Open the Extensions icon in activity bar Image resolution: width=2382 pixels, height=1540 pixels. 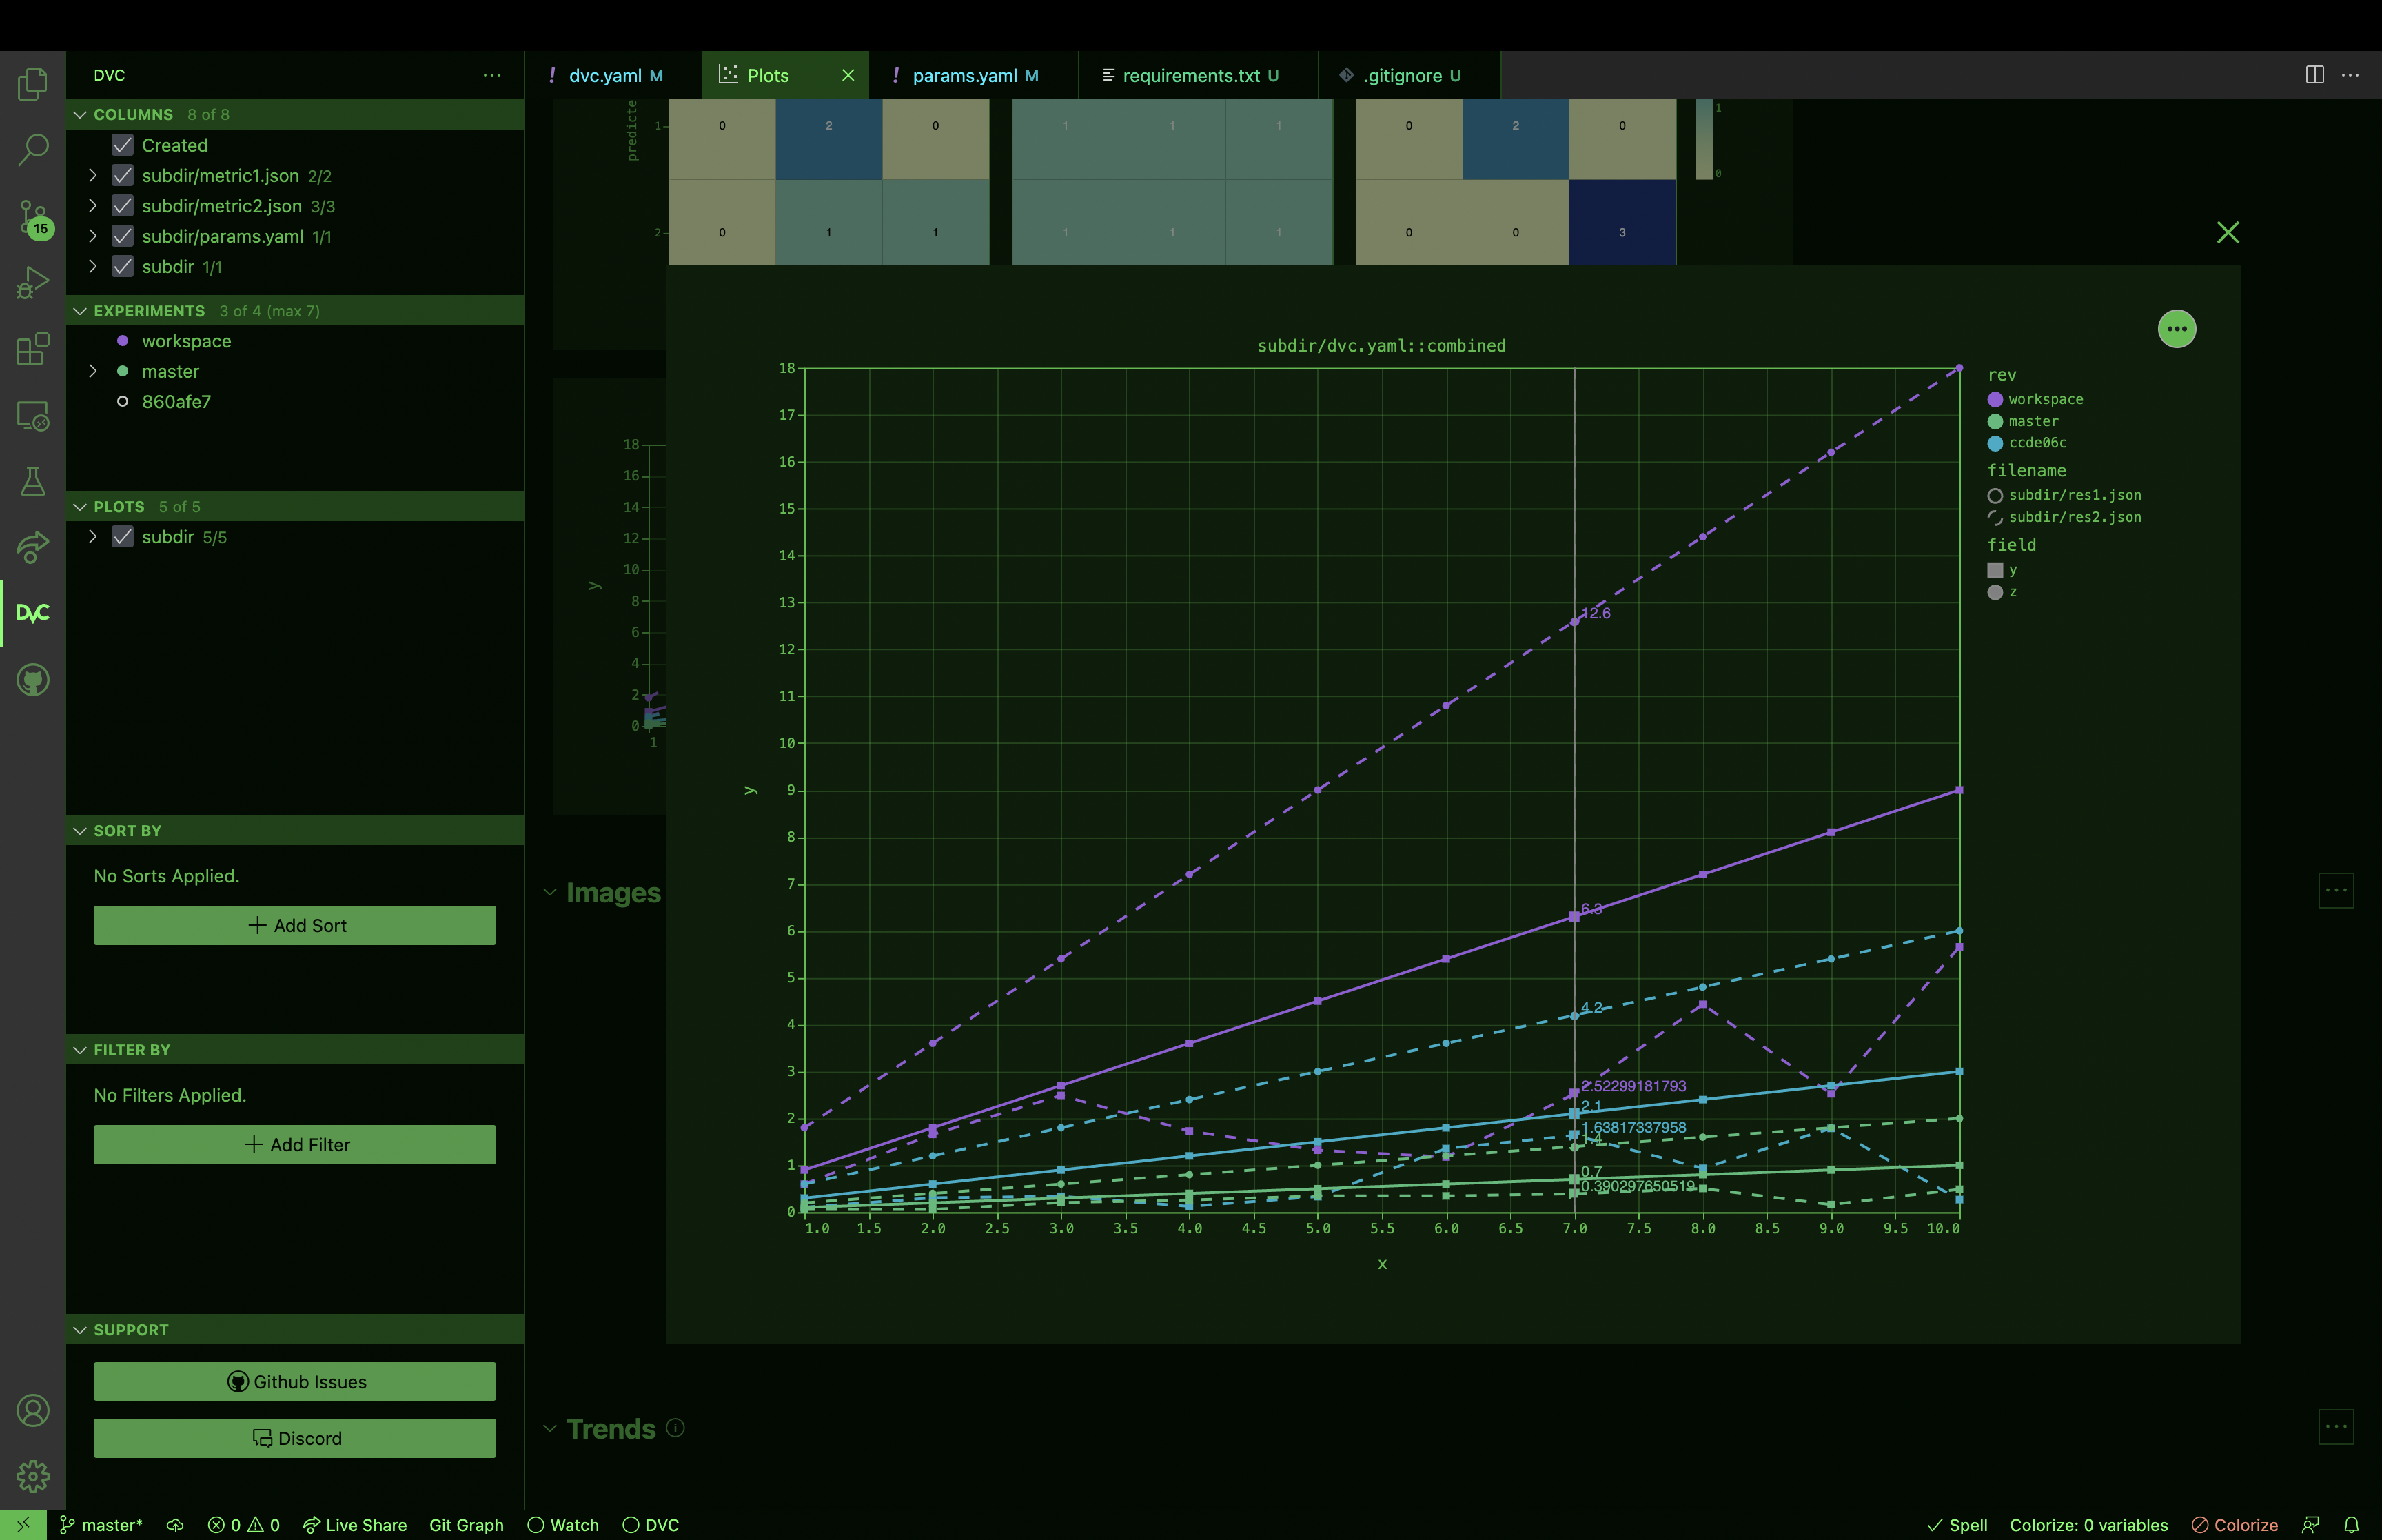point(32,349)
